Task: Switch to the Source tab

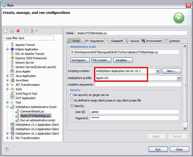Action: tap(132, 41)
